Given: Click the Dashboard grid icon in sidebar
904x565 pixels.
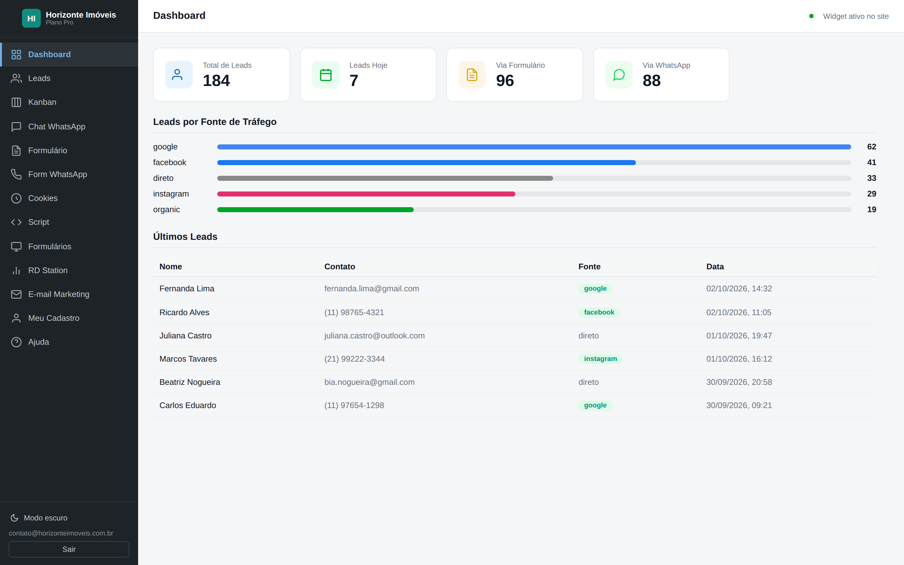Looking at the screenshot, I should pos(16,55).
